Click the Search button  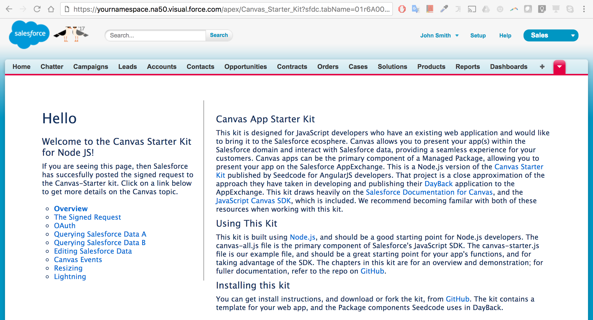(x=219, y=35)
